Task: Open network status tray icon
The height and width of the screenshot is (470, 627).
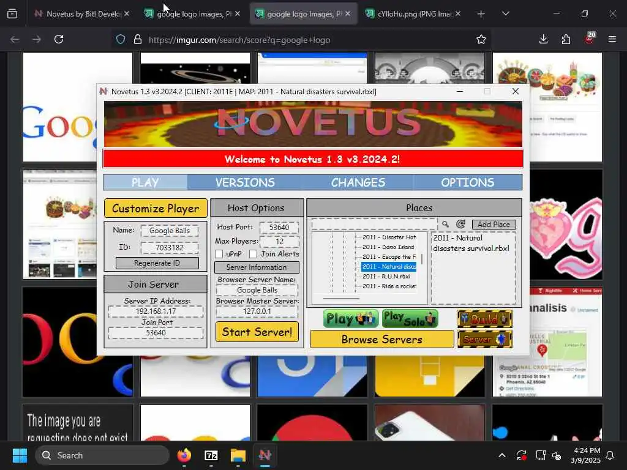Action: (541, 455)
